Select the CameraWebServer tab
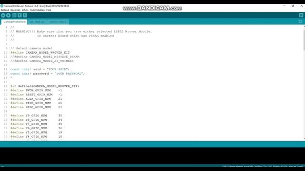Screen dimensions: 305x171 pyautogui.click(x=14, y=22)
